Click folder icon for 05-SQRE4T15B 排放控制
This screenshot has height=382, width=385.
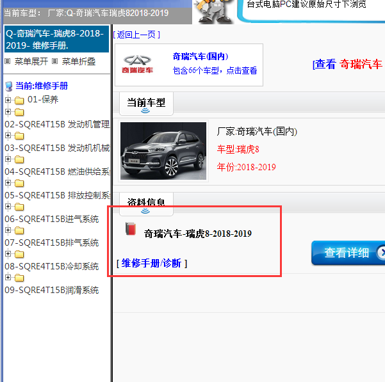point(19,183)
